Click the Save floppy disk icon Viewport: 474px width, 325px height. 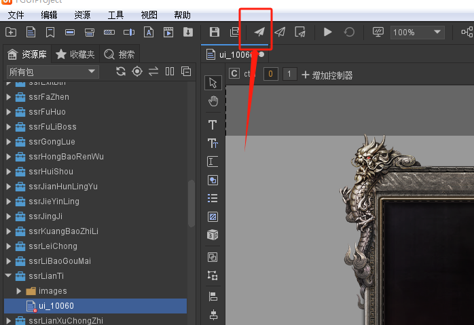(x=215, y=32)
